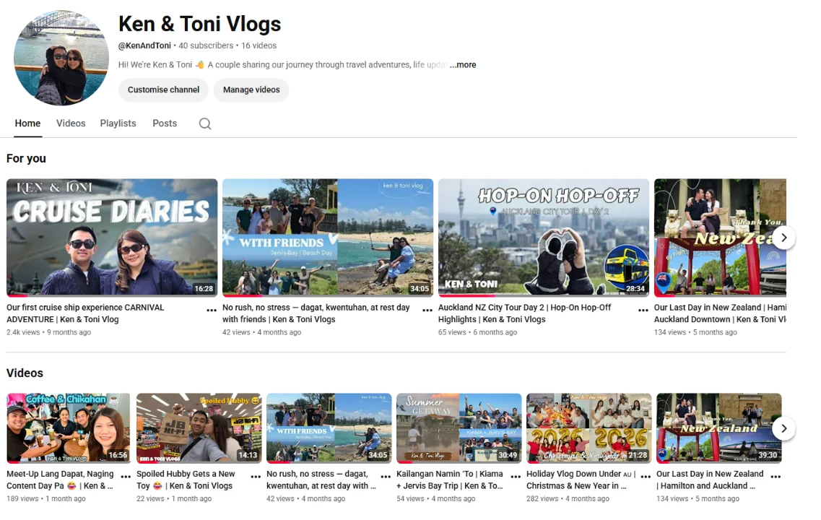Open For you 'Our Last Day in New Zealand | Hami' title
Screen dimensions: 821x520
tap(720, 313)
